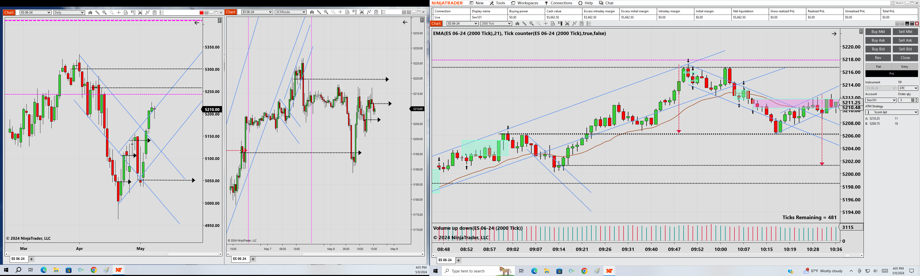
Task: Select crosshair cursor in the Daily chart toolbar
Action: [x=119, y=13]
